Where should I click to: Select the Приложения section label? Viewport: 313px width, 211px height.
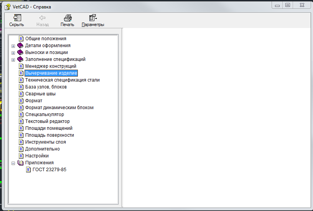point(40,163)
